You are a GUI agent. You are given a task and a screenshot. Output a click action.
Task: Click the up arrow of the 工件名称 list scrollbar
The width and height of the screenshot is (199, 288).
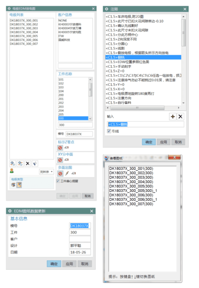90,80
